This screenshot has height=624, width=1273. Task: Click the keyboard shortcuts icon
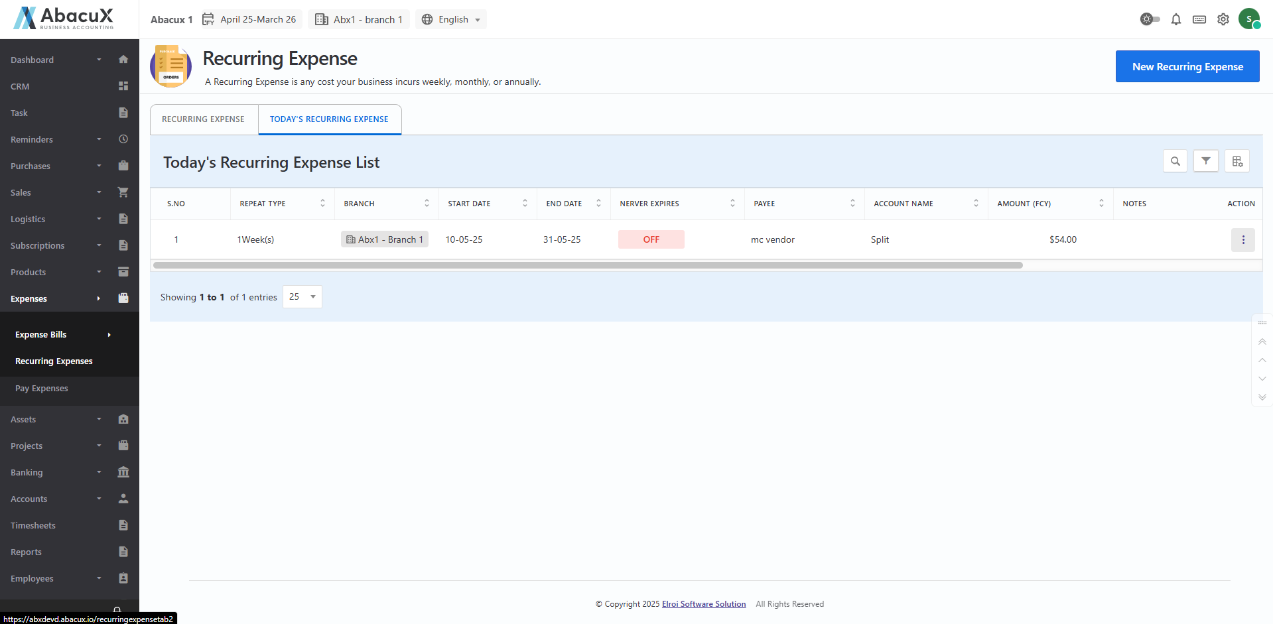point(1199,19)
